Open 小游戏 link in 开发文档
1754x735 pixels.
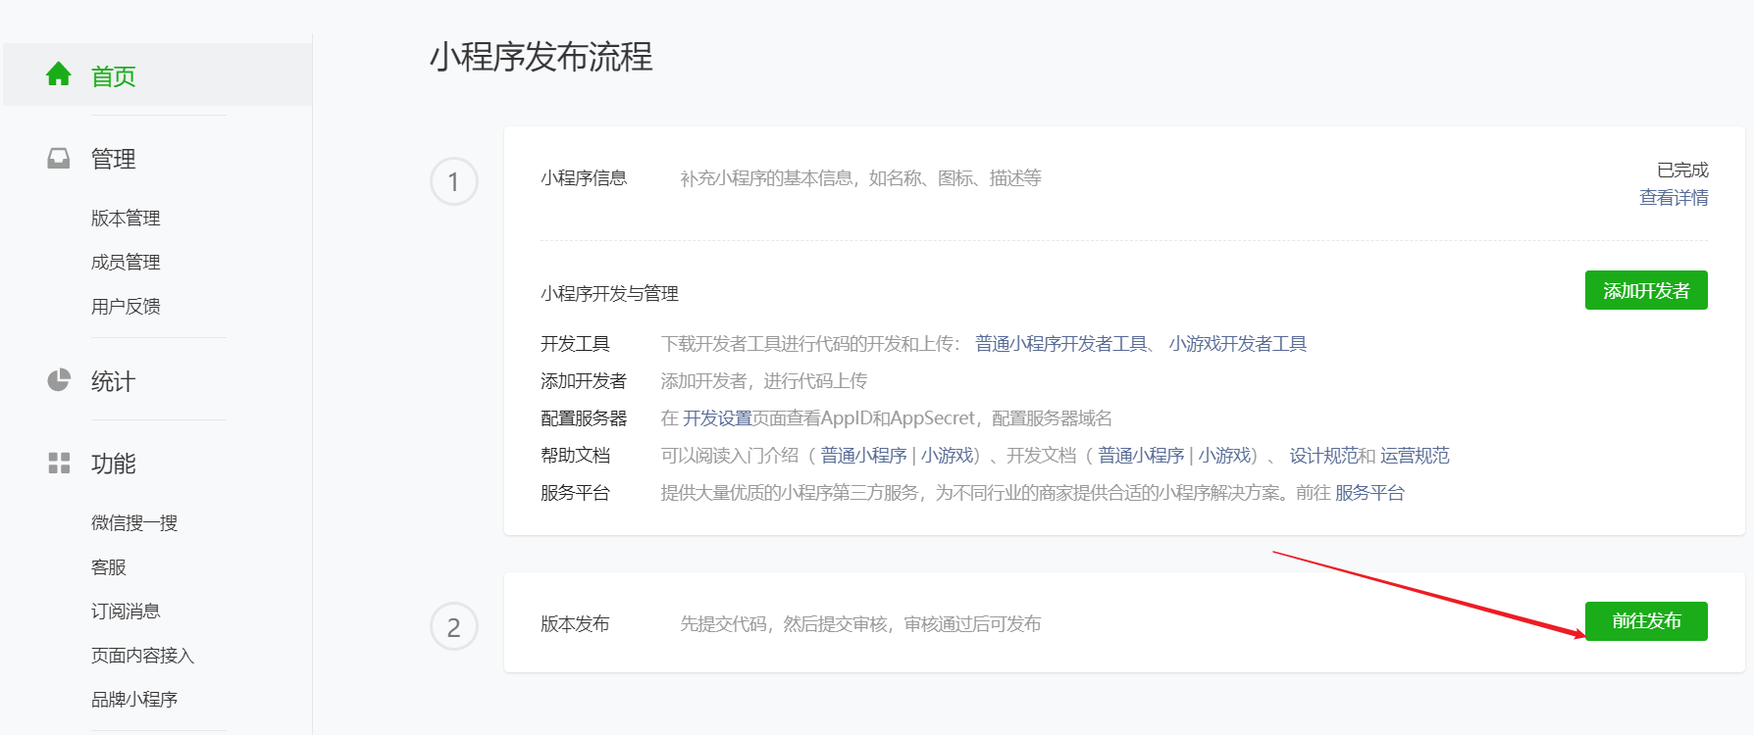[1224, 455]
